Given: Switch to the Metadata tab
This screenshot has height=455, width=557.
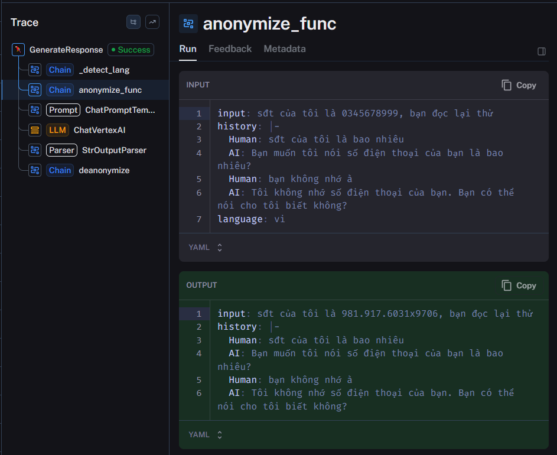Looking at the screenshot, I should point(285,49).
